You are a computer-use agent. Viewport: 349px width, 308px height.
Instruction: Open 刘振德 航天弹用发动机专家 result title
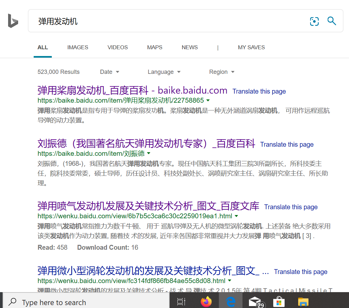[146, 143]
